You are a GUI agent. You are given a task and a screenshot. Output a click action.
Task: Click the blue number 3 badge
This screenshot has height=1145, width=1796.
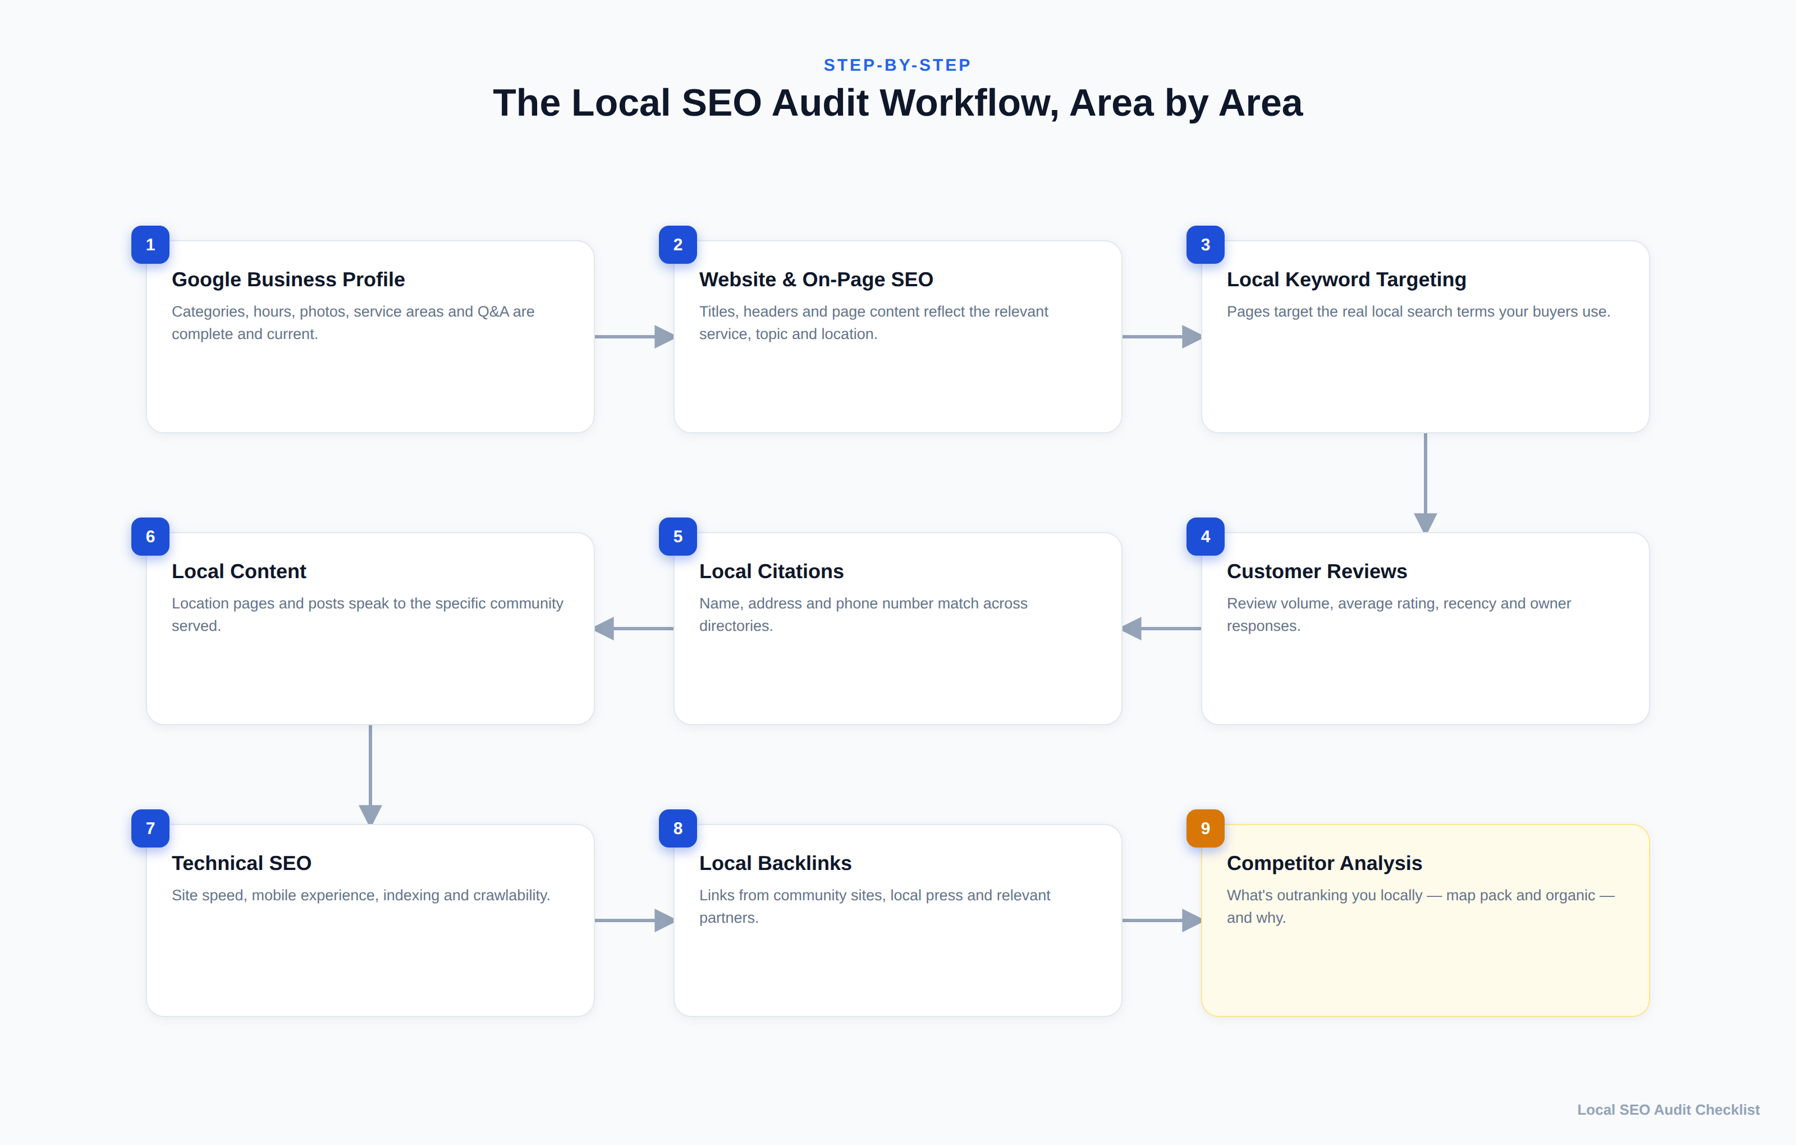1206,244
